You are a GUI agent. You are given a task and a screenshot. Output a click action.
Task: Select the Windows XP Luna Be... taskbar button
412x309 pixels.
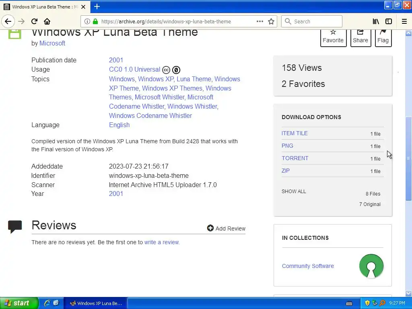tap(96, 303)
